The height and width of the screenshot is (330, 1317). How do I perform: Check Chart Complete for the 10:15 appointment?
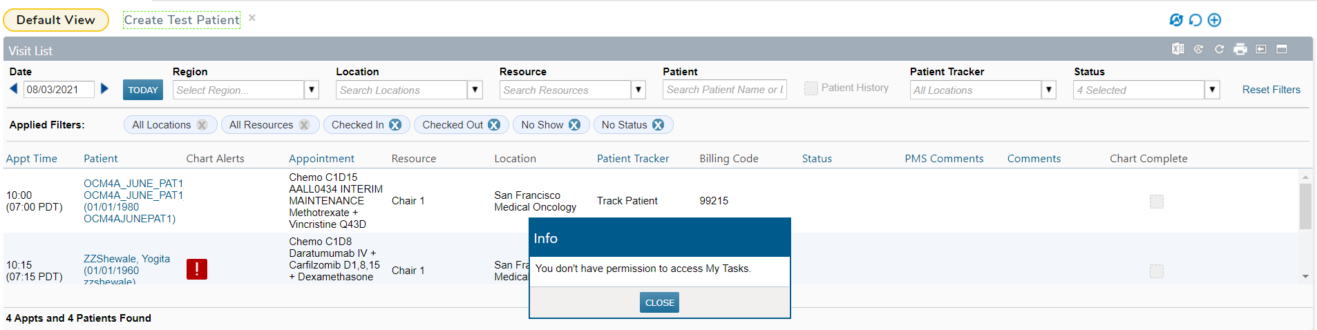click(1157, 271)
